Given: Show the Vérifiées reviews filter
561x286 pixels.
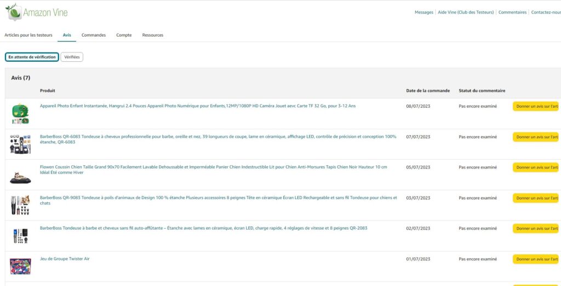Looking at the screenshot, I should [x=72, y=57].
